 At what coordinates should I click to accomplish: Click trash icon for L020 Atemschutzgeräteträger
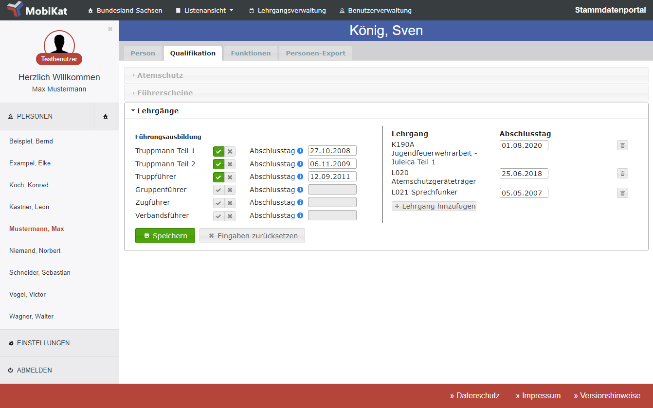pos(622,174)
